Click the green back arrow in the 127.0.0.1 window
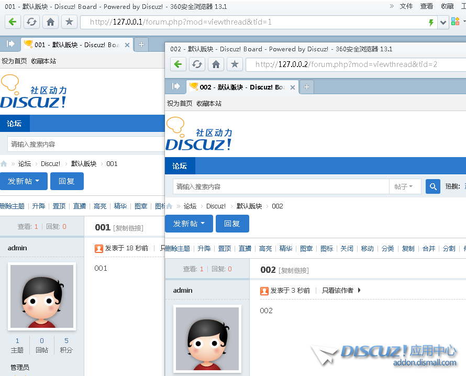Screen dimensions: 466x376 pyautogui.click(x=13, y=22)
